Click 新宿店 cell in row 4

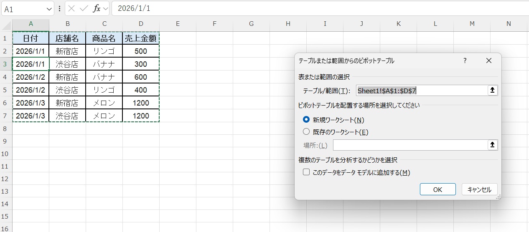pyautogui.click(x=67, y=77)
